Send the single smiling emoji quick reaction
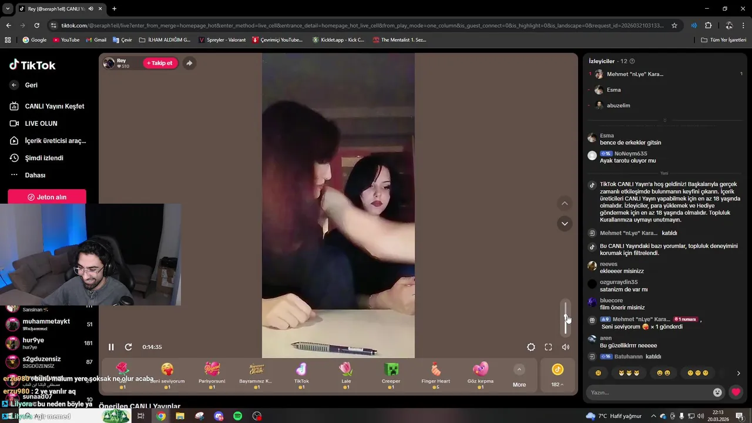752x423 pixels. 598,373
